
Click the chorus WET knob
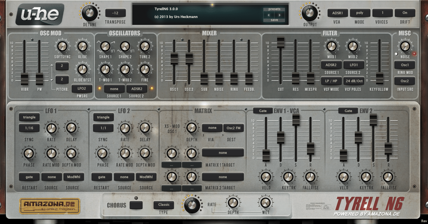265,203
